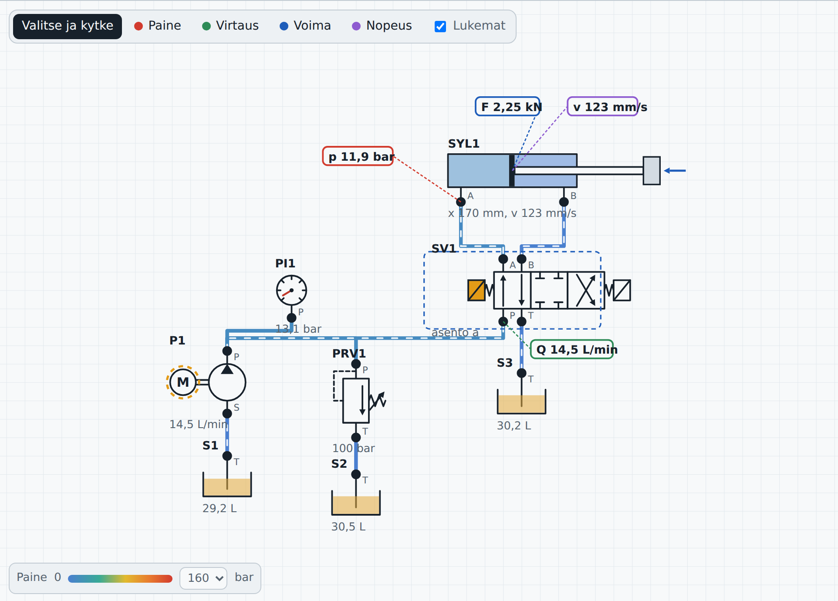Click the SYL1 cylinder label

point(464,144)
